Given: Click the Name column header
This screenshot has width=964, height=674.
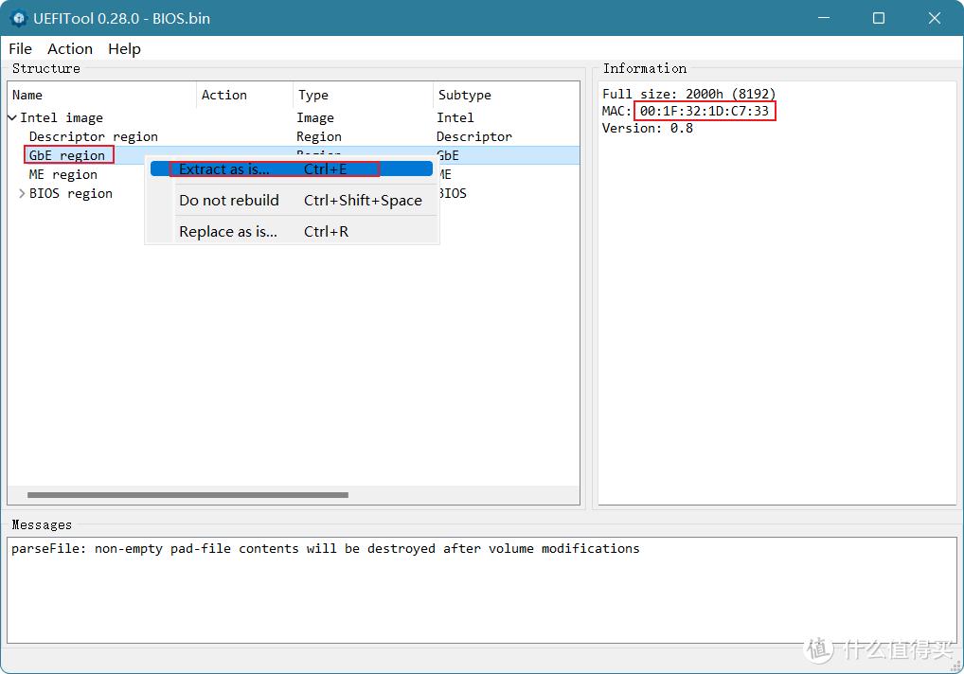Looking at the screenshot, I should [x=27, y=96].
